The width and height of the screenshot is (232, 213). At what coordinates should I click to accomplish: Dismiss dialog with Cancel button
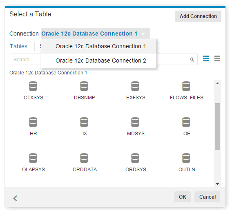[207, 197]
